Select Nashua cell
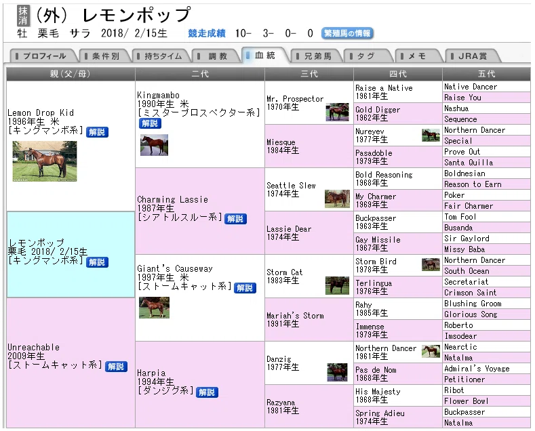The width and height of the screenshot is (535, 431). pos(487,108)
